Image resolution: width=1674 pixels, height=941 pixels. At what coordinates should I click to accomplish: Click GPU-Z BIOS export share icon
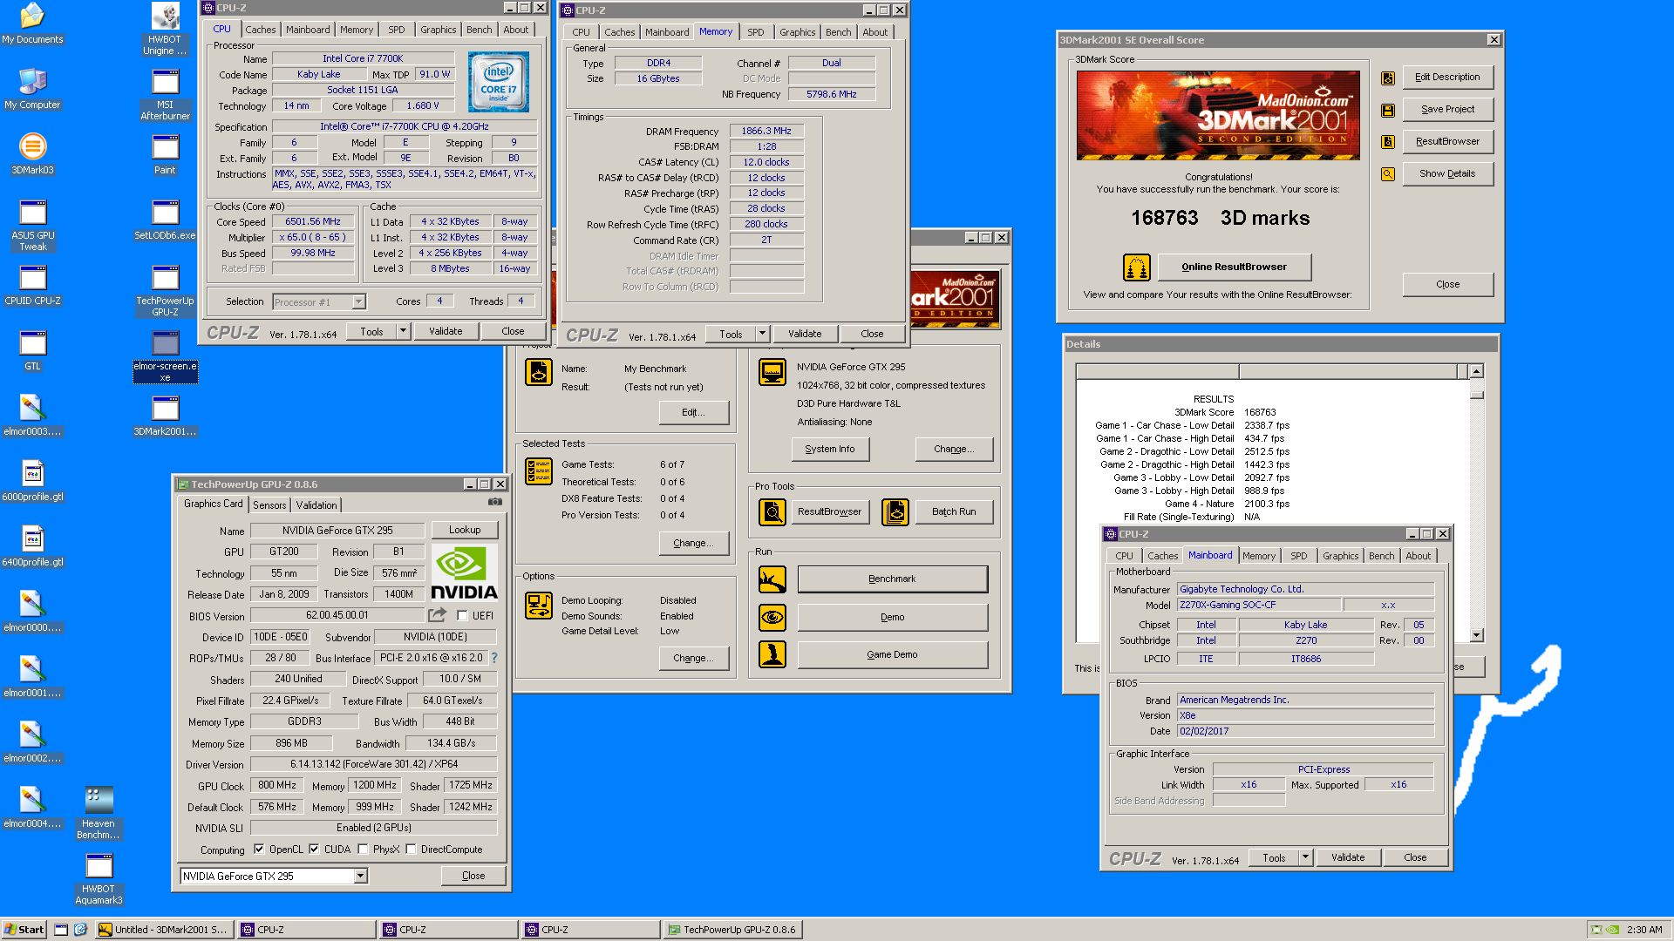tap(438, 615)
